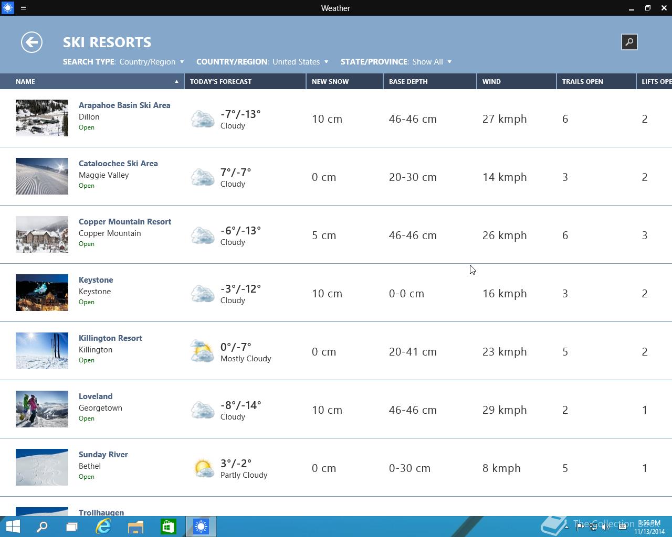Open Arapahoe Basin Ski Area link
672x537 pixels.
(124, 105)
